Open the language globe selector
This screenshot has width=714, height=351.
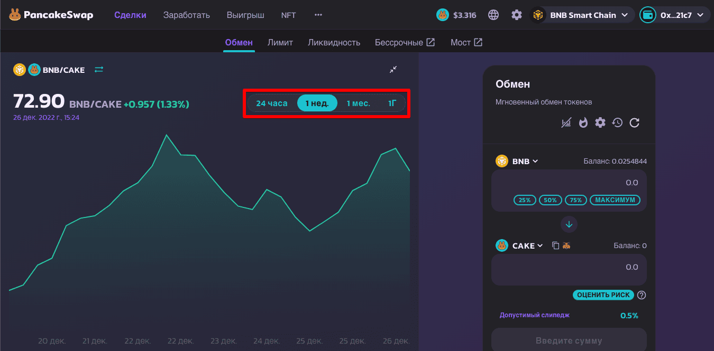493,15
